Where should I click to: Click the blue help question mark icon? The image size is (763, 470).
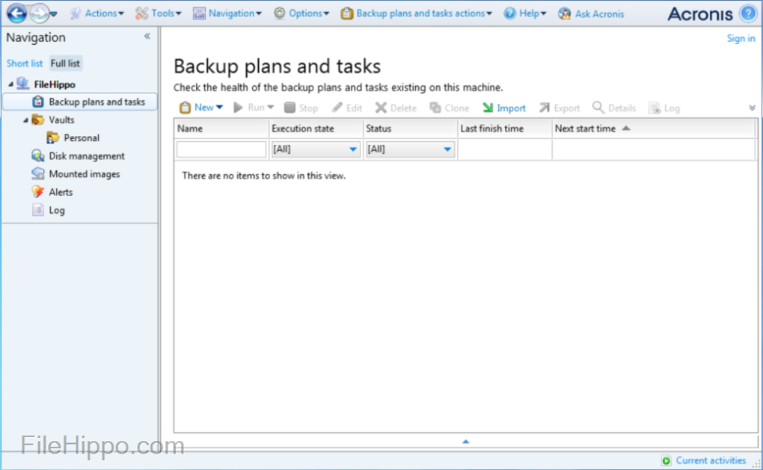pos(748,13)
